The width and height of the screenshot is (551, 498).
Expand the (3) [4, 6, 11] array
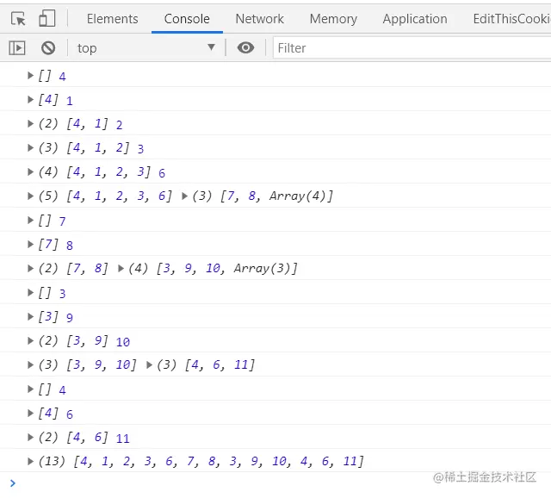149,364
